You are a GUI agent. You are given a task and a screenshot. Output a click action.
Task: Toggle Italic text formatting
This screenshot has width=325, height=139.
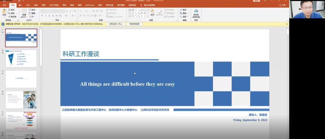click(46, 16)
